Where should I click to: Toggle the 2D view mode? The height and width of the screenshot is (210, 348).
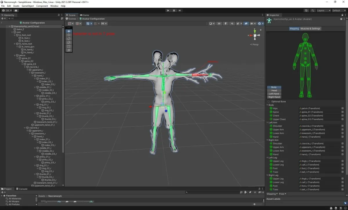tap(219, 23)
